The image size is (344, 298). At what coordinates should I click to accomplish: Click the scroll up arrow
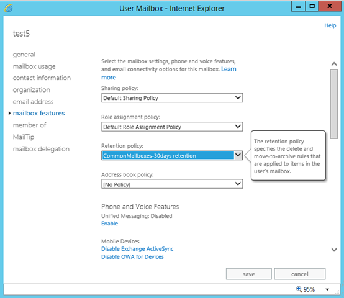334,64
